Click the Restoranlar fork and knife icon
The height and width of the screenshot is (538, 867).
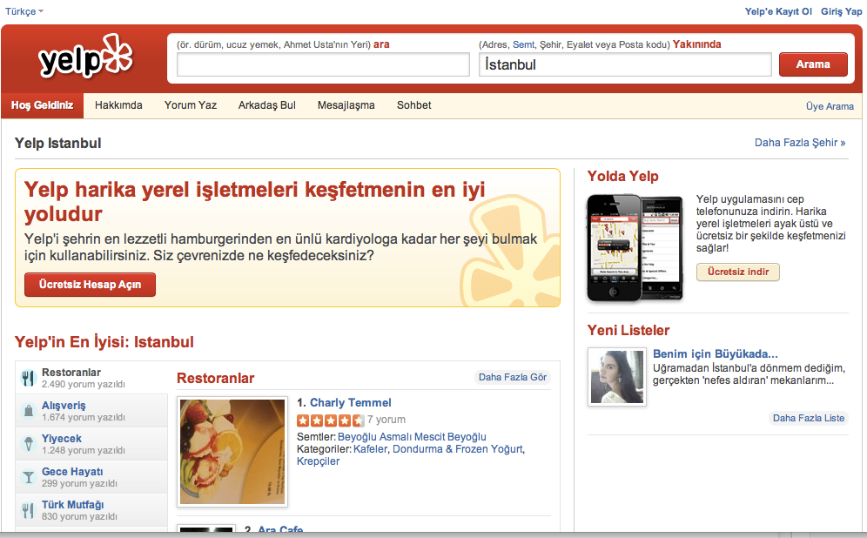pyautogui.click(x=28, y=378)
